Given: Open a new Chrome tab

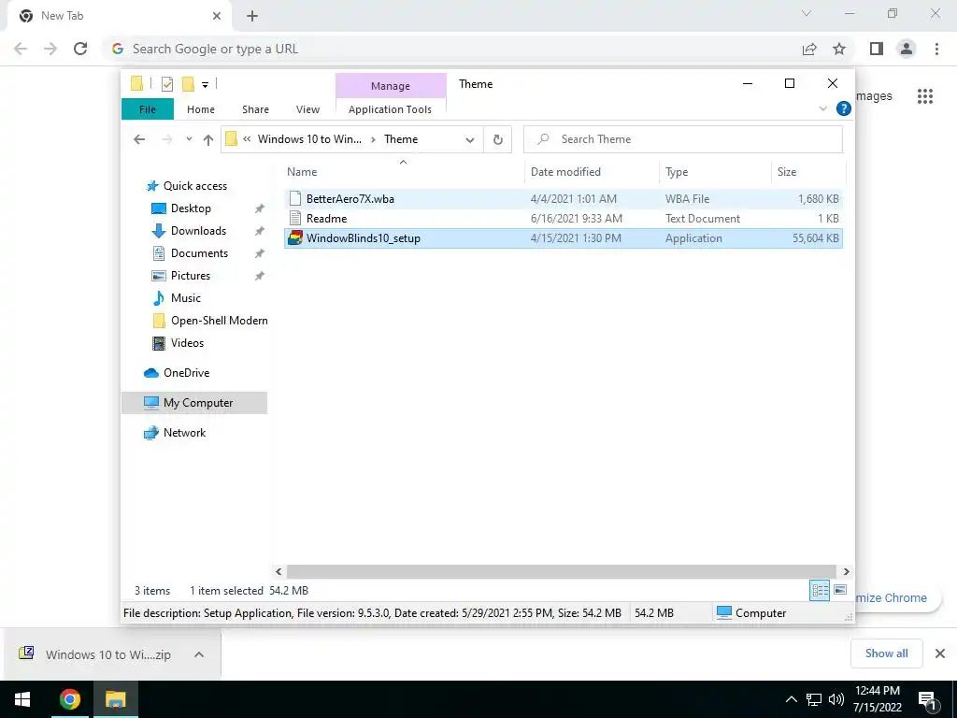Looking at the screenshot, I should (x=252, y=16).
